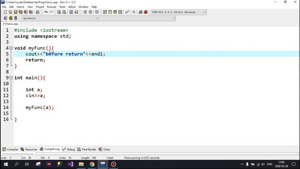Click the Delete Profiling Information icon

coord(146,12)
